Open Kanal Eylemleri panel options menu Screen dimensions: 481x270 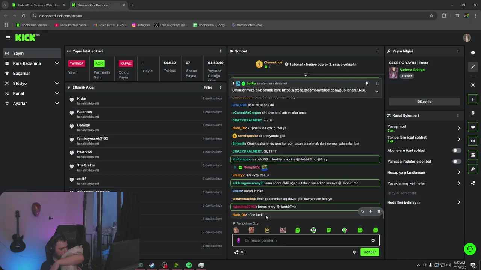tap(458, 115)
